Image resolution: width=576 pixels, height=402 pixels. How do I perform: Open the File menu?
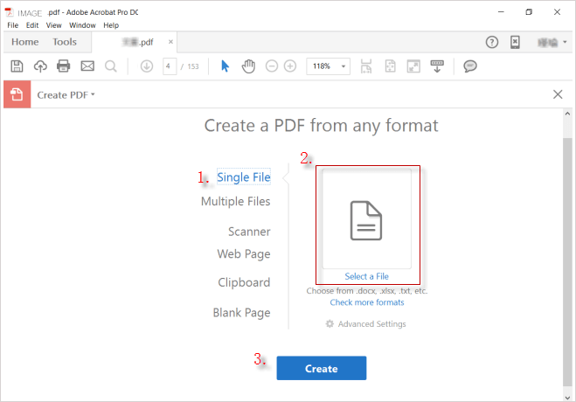coord(13,25)
